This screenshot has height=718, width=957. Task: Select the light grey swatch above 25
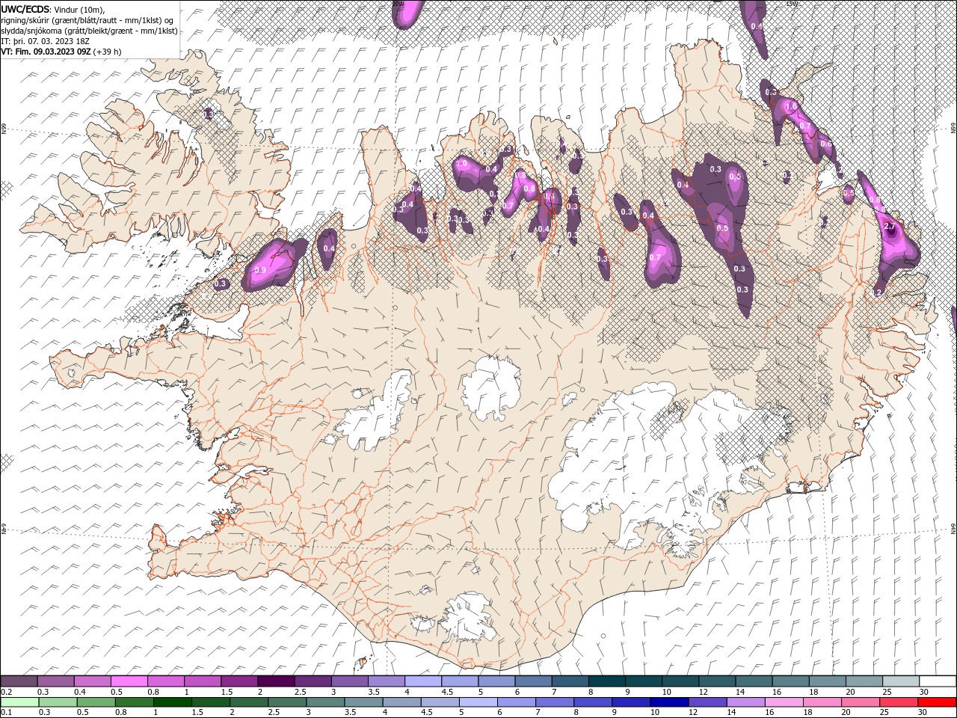901,681
